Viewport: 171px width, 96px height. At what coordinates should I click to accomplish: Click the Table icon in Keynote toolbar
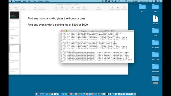(x=56, y=7)
